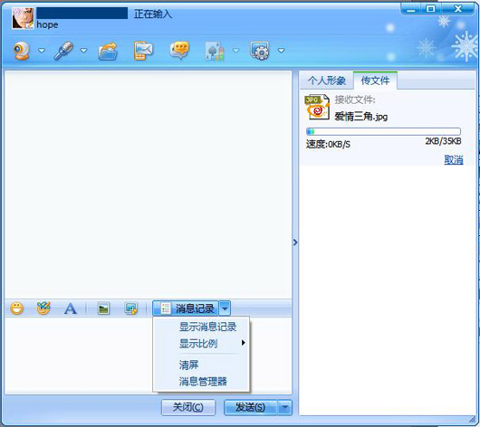Switch to the 个人形象 tab
This screenshot has height=427, width=480.
point(327,81)
